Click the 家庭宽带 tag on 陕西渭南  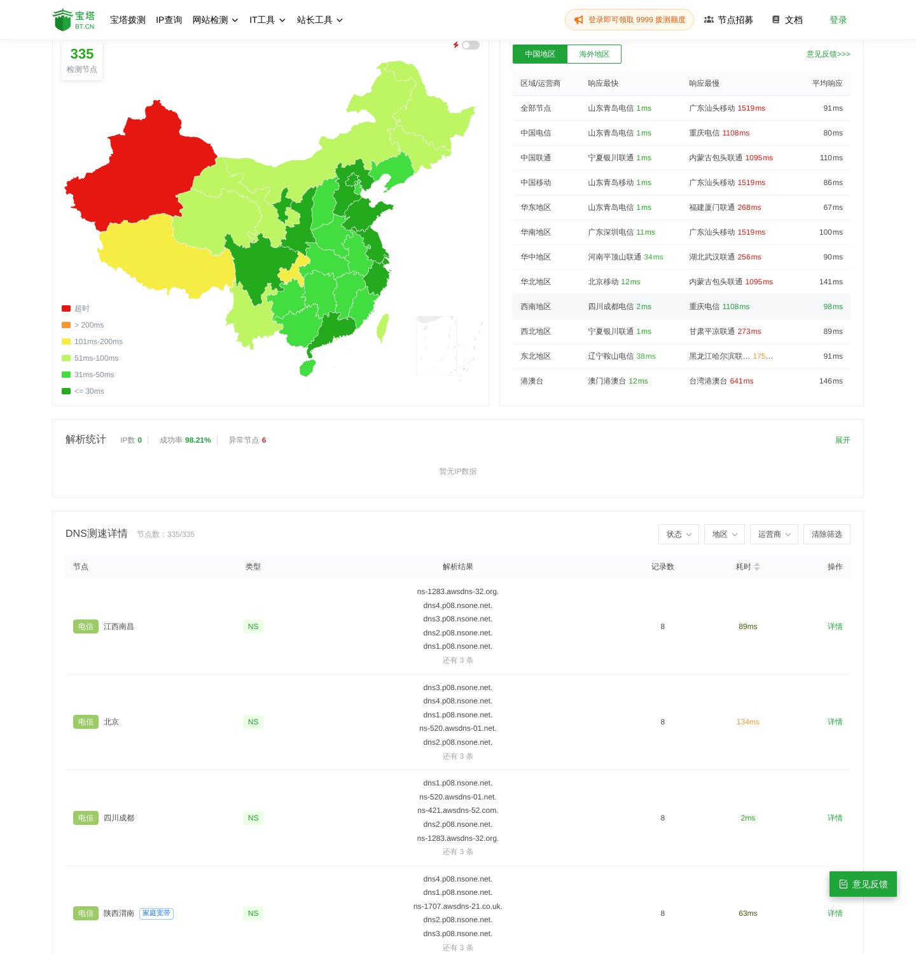click(156, 913)
